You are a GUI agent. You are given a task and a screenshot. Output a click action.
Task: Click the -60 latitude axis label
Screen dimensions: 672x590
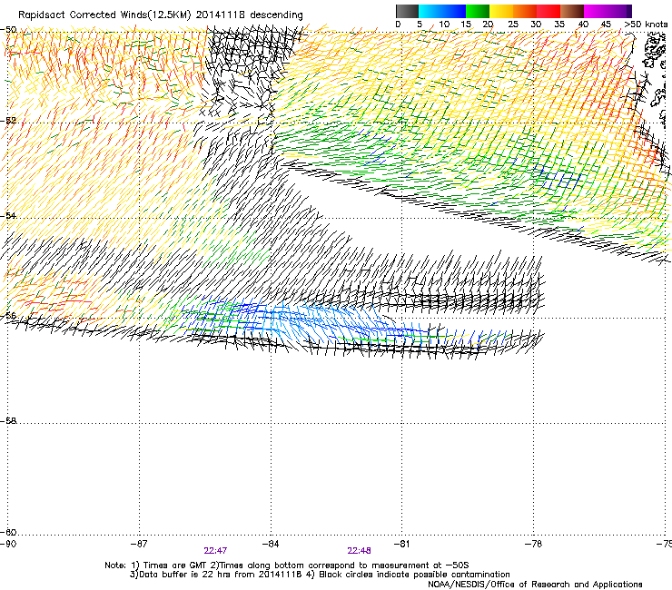(x=8, y=532)
